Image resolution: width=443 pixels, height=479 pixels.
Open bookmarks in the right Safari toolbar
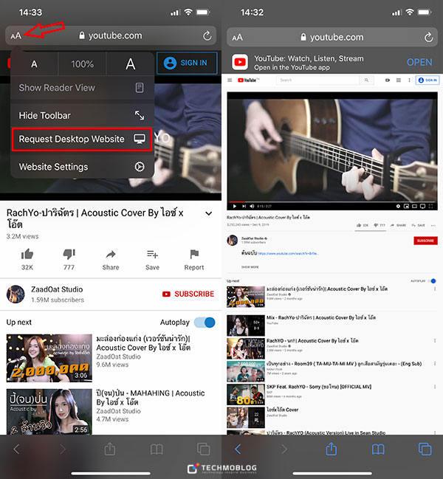378,449
